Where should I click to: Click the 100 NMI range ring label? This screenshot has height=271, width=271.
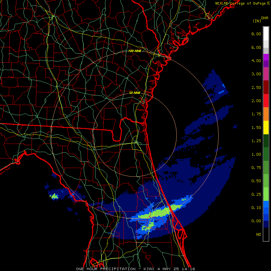(x=135, y=51)
